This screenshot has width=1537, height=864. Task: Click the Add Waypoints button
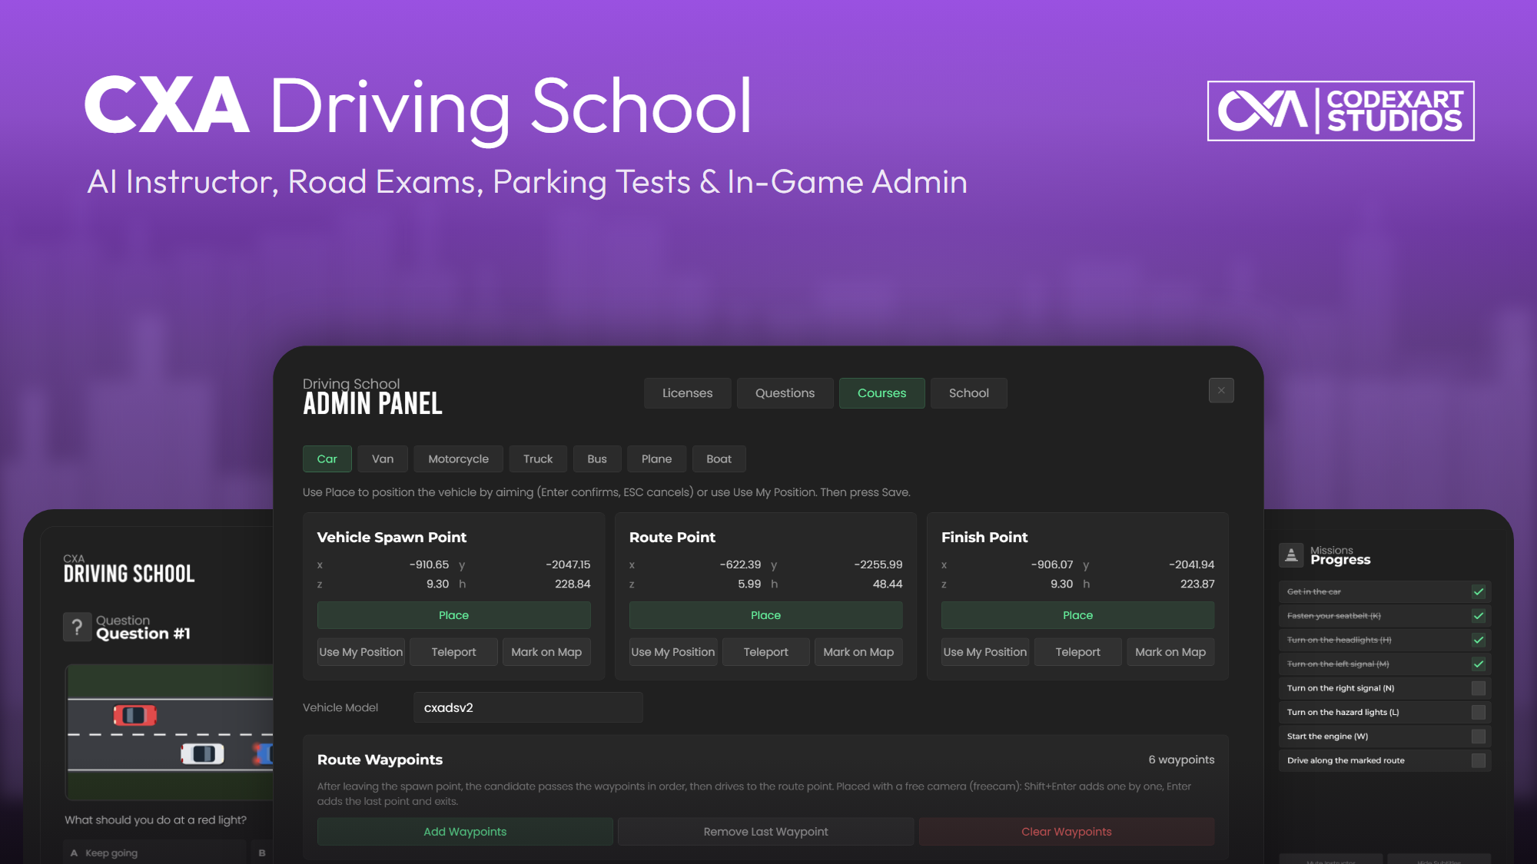point(465,832)
